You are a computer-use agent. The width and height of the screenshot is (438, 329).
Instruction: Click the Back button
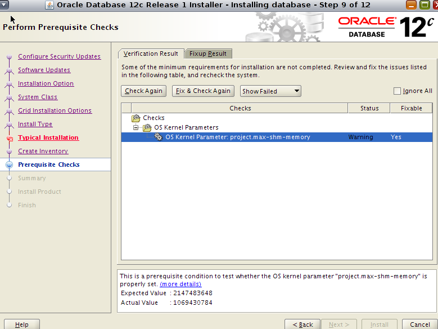(302, 324)
